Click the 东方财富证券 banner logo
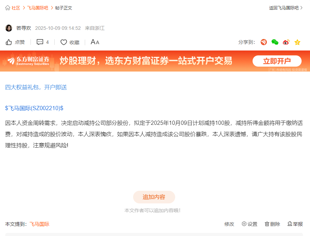The image size is (310, 236). (x=28, y=61)
